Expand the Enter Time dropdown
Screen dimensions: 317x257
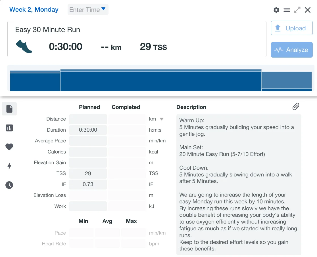click(88, 10)
